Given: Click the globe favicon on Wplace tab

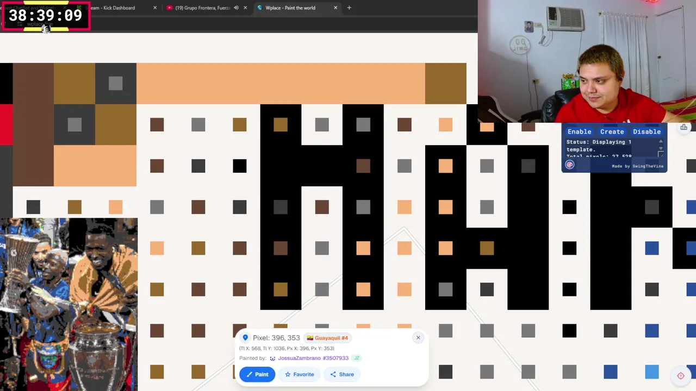Looking at the screenshot, I should 260,8.
